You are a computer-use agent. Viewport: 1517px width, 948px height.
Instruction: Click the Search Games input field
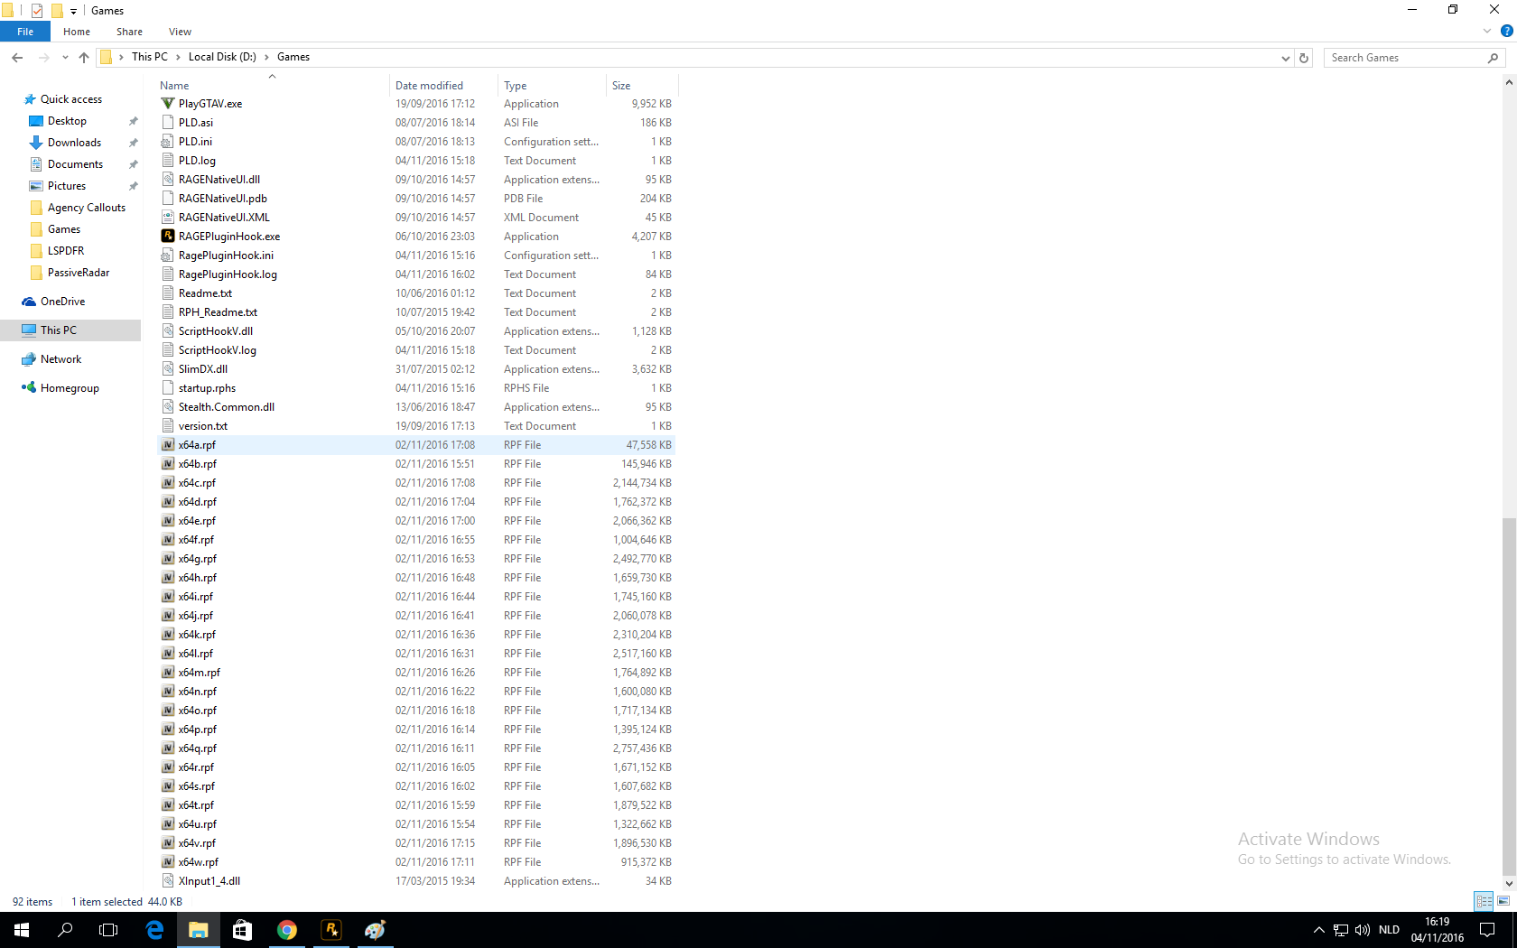tap(1404, 58)
